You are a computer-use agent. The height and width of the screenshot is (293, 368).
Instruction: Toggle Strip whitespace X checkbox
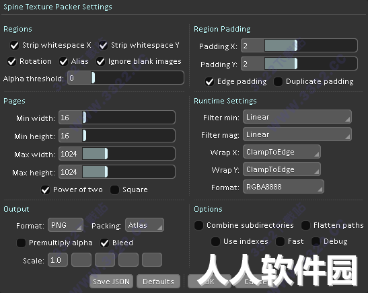[14, 45]
